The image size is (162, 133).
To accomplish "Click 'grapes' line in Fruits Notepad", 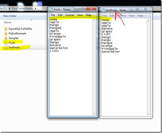I will pyautogui.click(x=55, y=40).
